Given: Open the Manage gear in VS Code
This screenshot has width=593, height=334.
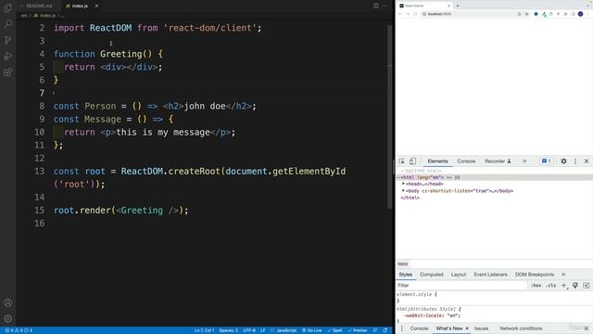Looking at the screenshot, I should 7,318.
